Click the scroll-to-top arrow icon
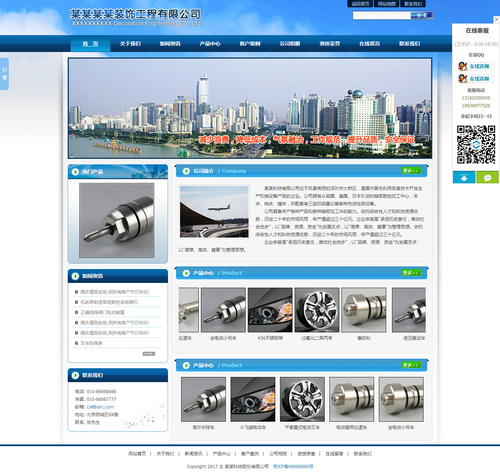The image size is (500, 474). click(x=464, y=178)
